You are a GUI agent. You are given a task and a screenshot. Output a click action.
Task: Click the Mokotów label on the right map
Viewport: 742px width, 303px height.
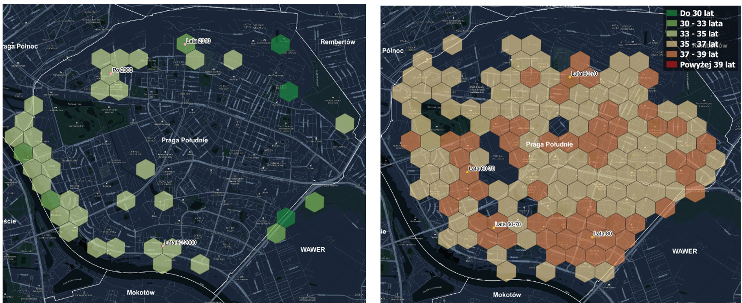tap(507, 295)
